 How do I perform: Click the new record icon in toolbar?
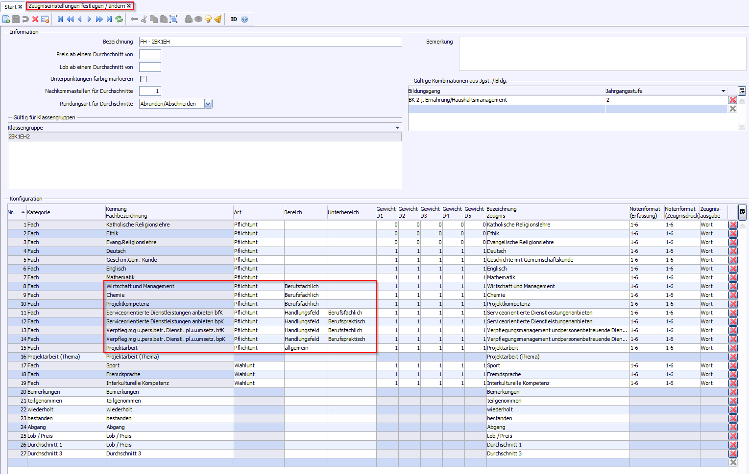6,19
